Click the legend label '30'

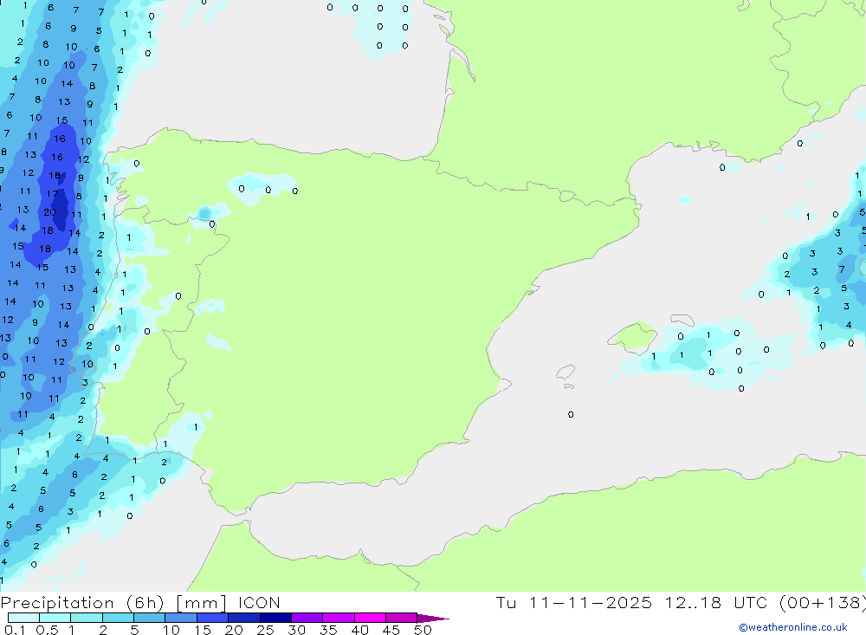pyautogui.click(x=296, y=630)
